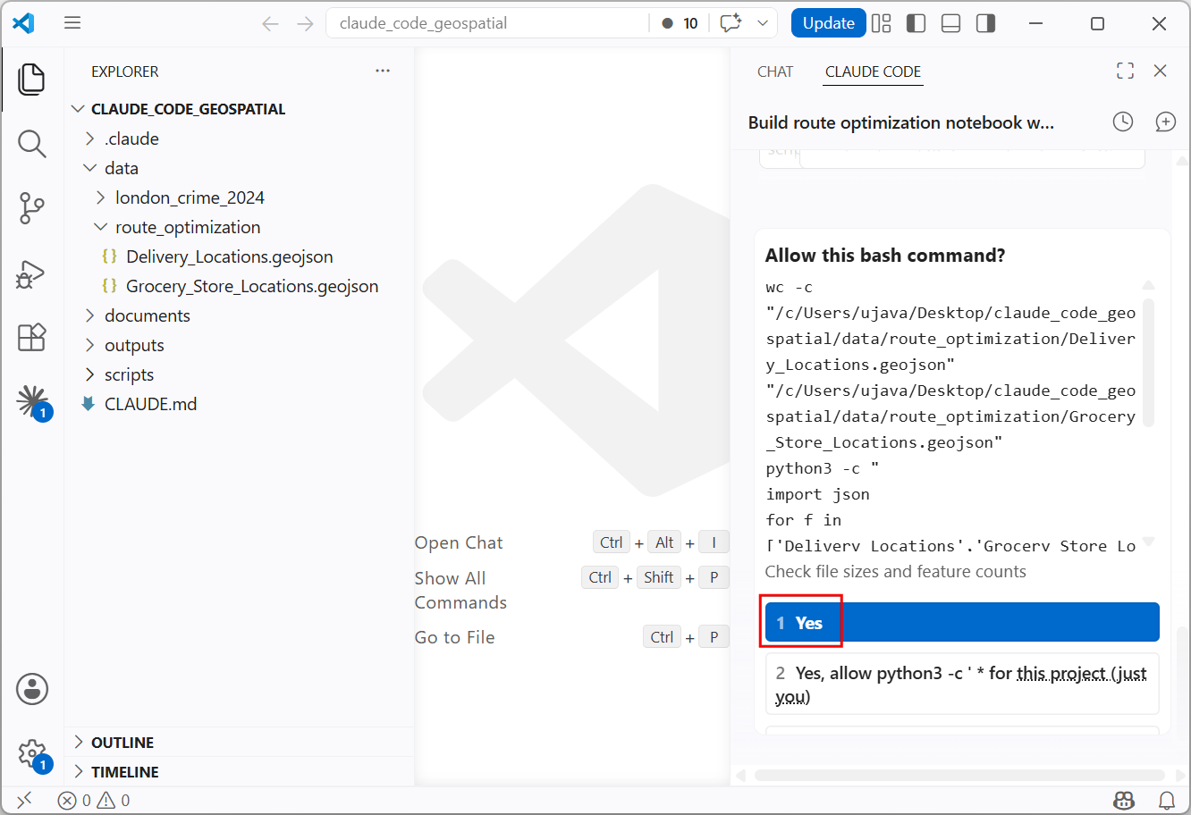1191x815 pixels.
Task: Open Grocery_Store_Locations.geojson file
Action: [252, 286]
